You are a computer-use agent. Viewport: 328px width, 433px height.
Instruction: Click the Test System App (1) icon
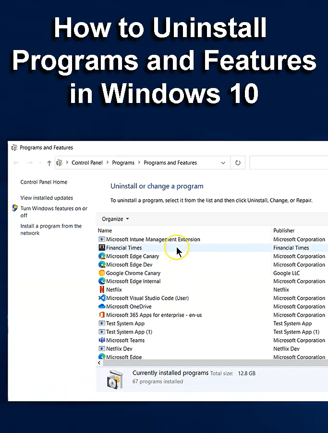pos(102,331)
